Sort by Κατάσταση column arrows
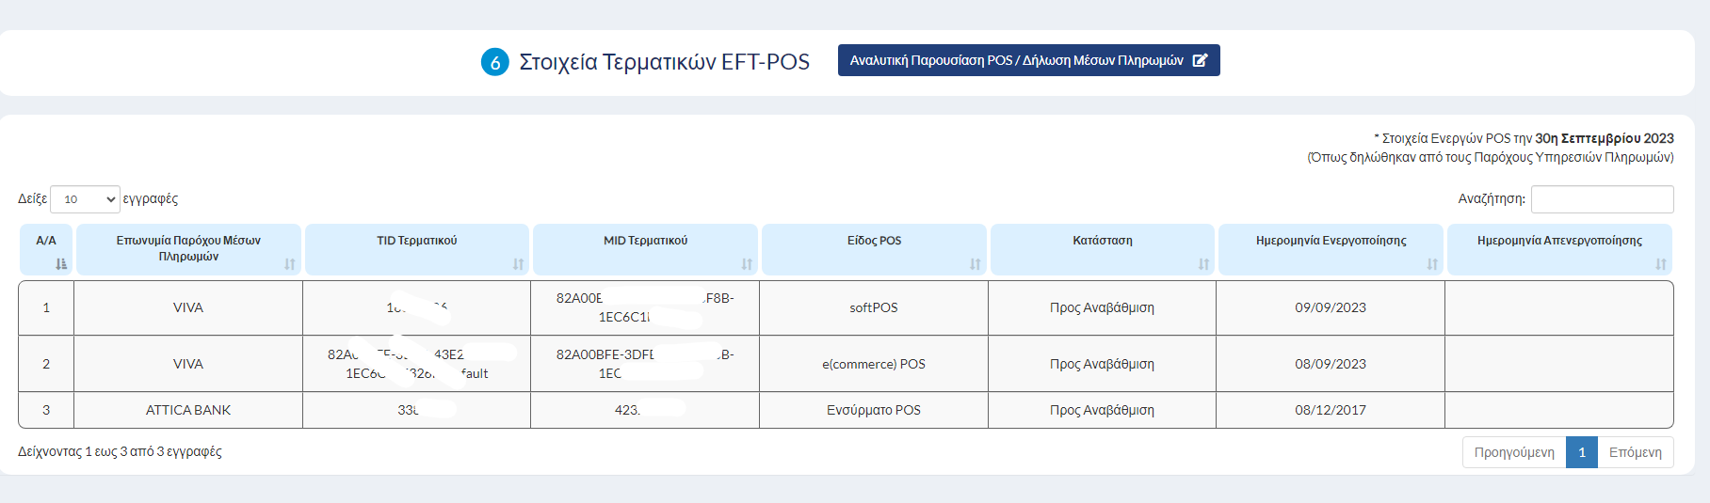The image size is (1710, 503). 1203,264
